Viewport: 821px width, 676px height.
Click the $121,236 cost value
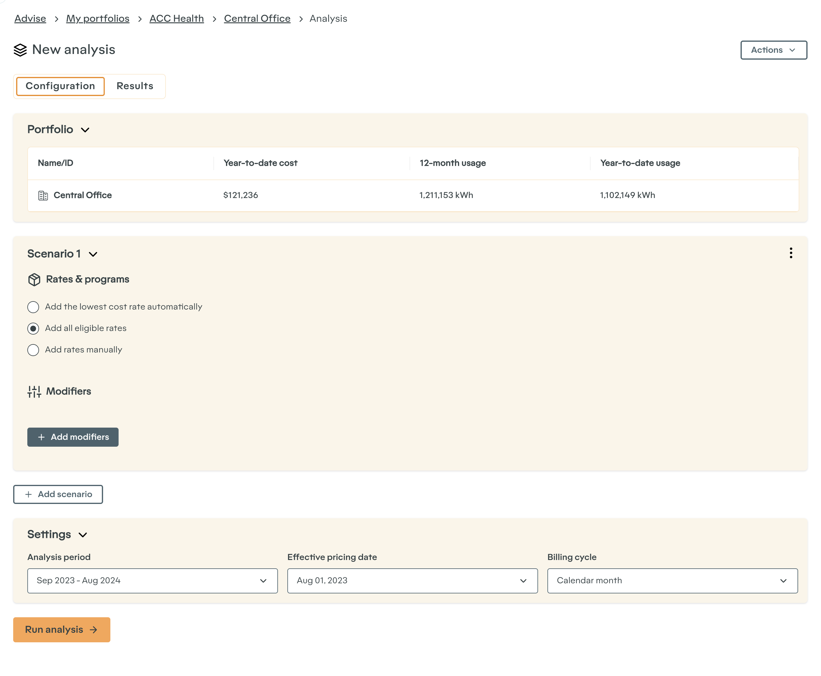(x=241, y=196)
